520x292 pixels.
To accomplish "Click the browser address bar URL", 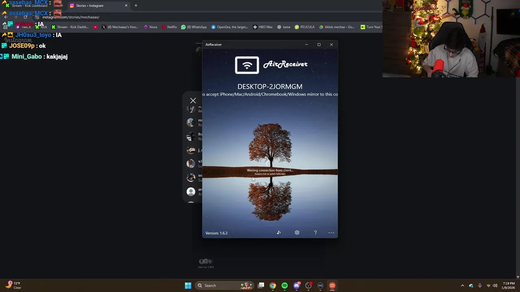I will [x=71, y=17].
